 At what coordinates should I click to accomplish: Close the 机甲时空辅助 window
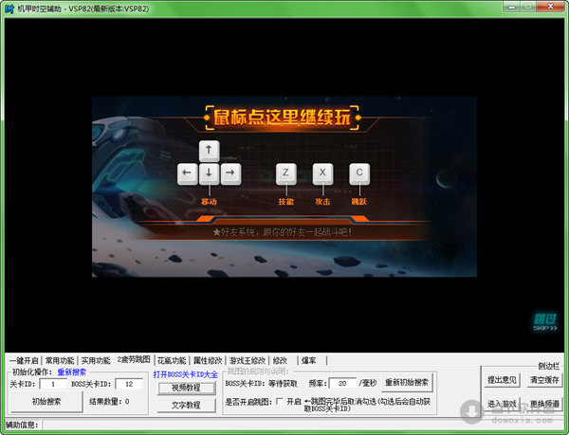550,7
